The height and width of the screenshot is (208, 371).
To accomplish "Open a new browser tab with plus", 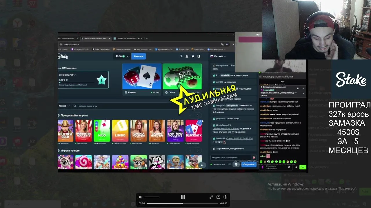I will coord(147,38).
